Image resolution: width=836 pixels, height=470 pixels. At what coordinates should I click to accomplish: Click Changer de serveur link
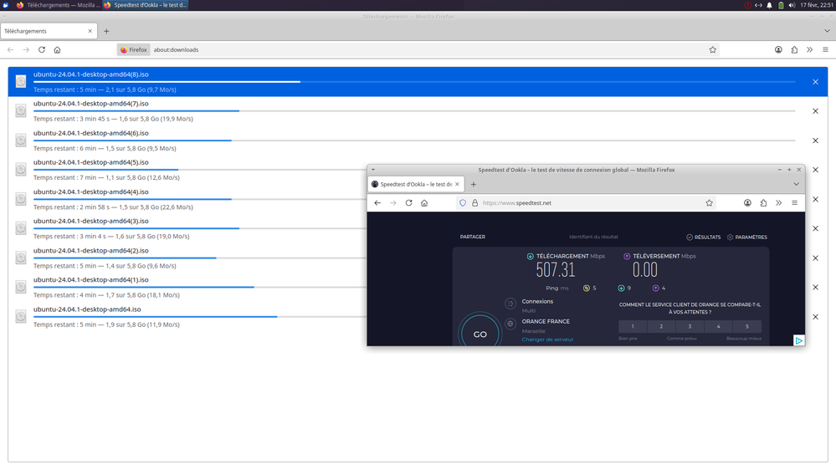click(547, 340)
